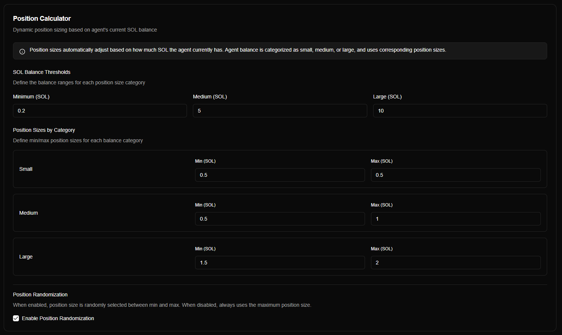562x335 pixels.
Task: Click the Enable Position Randomization label text
Action: point(58,318)
